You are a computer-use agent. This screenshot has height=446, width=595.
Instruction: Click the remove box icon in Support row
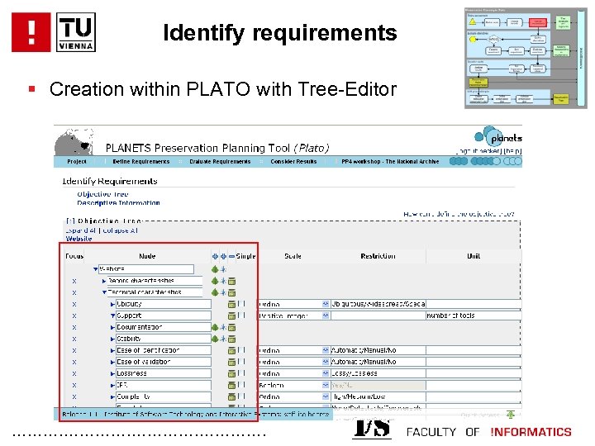point(232,316)
